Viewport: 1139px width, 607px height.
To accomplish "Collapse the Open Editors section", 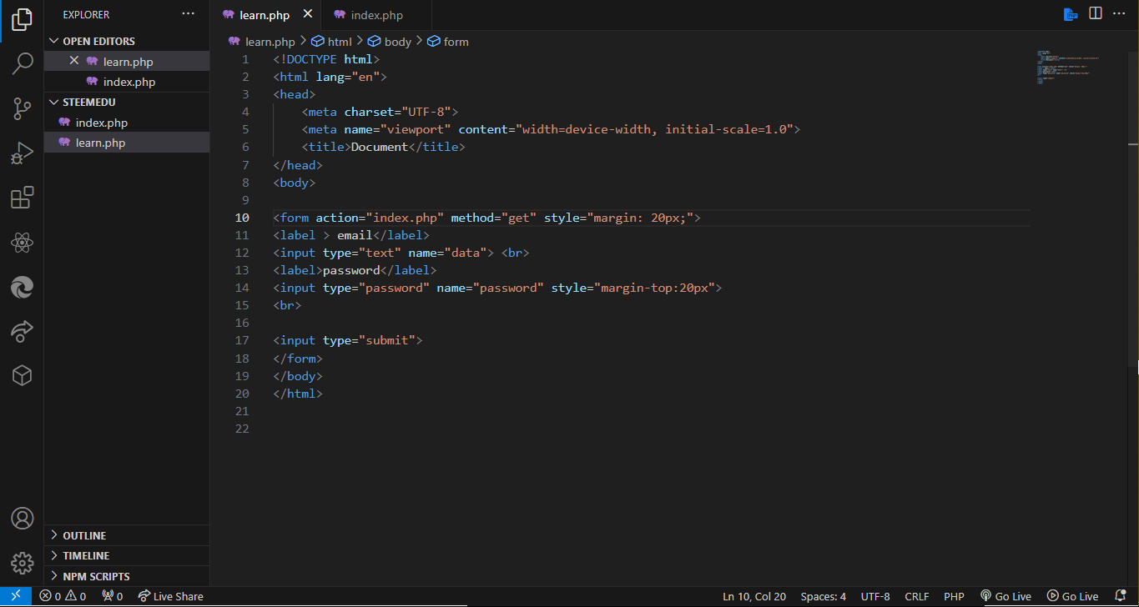I will pos(55,41).
